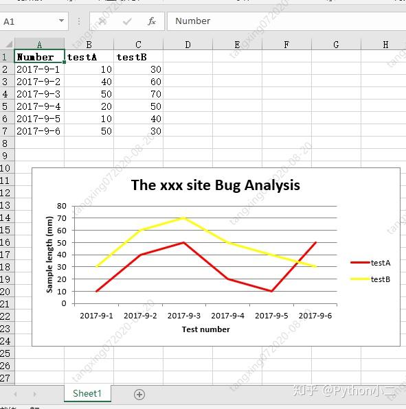Select row 1 header

click(x=7, y=56)
